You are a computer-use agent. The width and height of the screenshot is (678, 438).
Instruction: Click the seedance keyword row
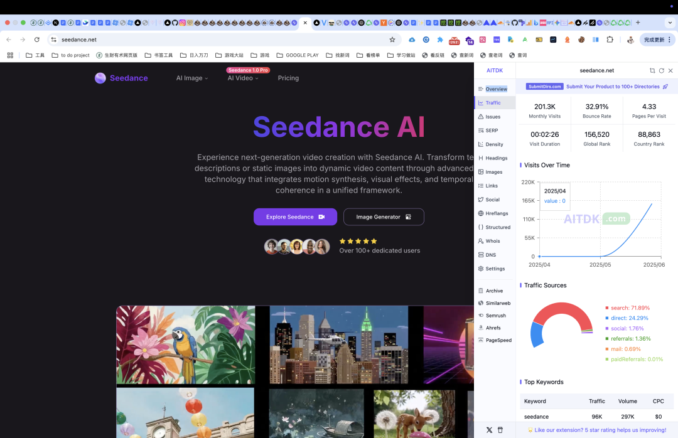[x=597, y=417]
